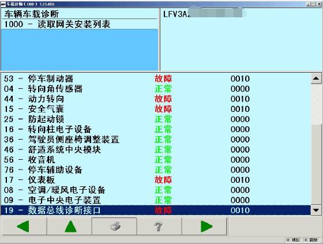Click the scrollbar up arrow

[x=316, y=78]
